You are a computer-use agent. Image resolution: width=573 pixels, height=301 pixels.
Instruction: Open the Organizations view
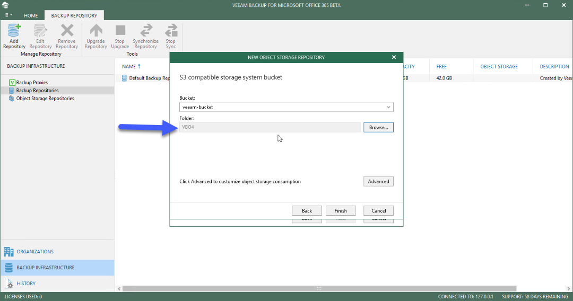pos(57,251)
